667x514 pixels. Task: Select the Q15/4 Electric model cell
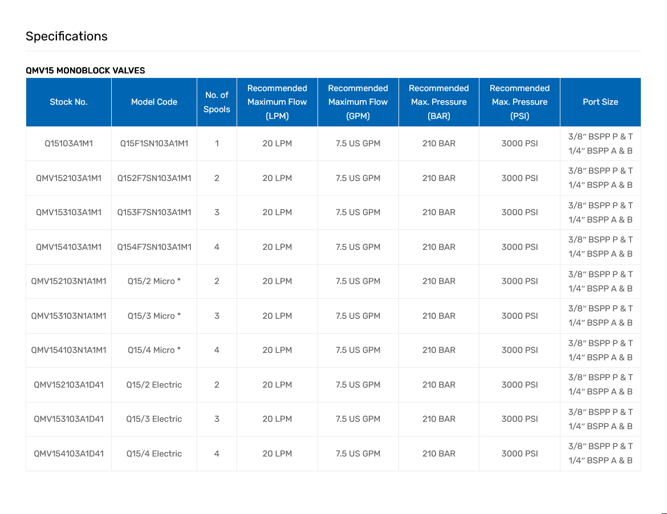point(154,454)
